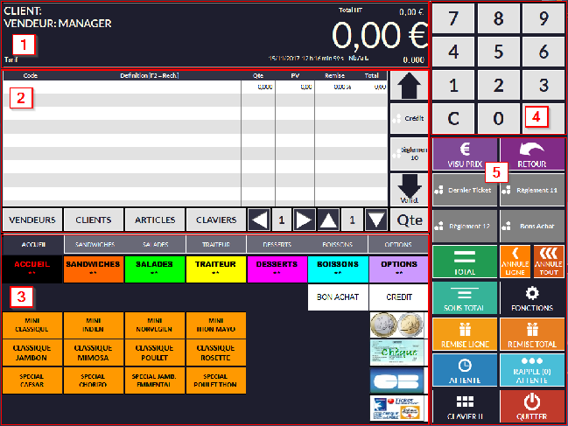Click the RETOUR arrow button
The width and height of the screenshot is (568, 426).
(x=532, y=152)
